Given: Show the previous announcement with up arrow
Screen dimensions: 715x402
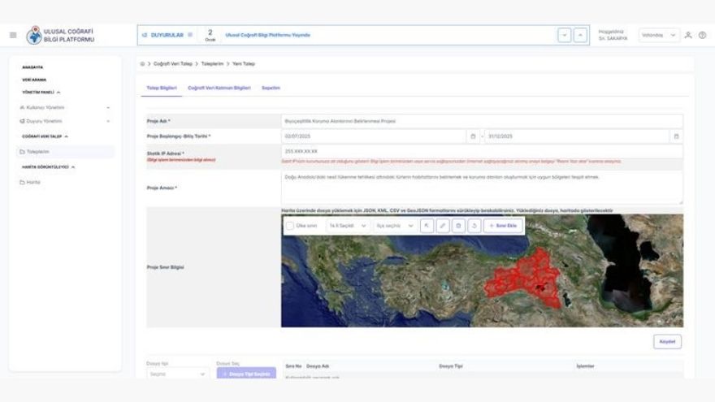Looking at the screenshot, I should (x=580, y=35).
